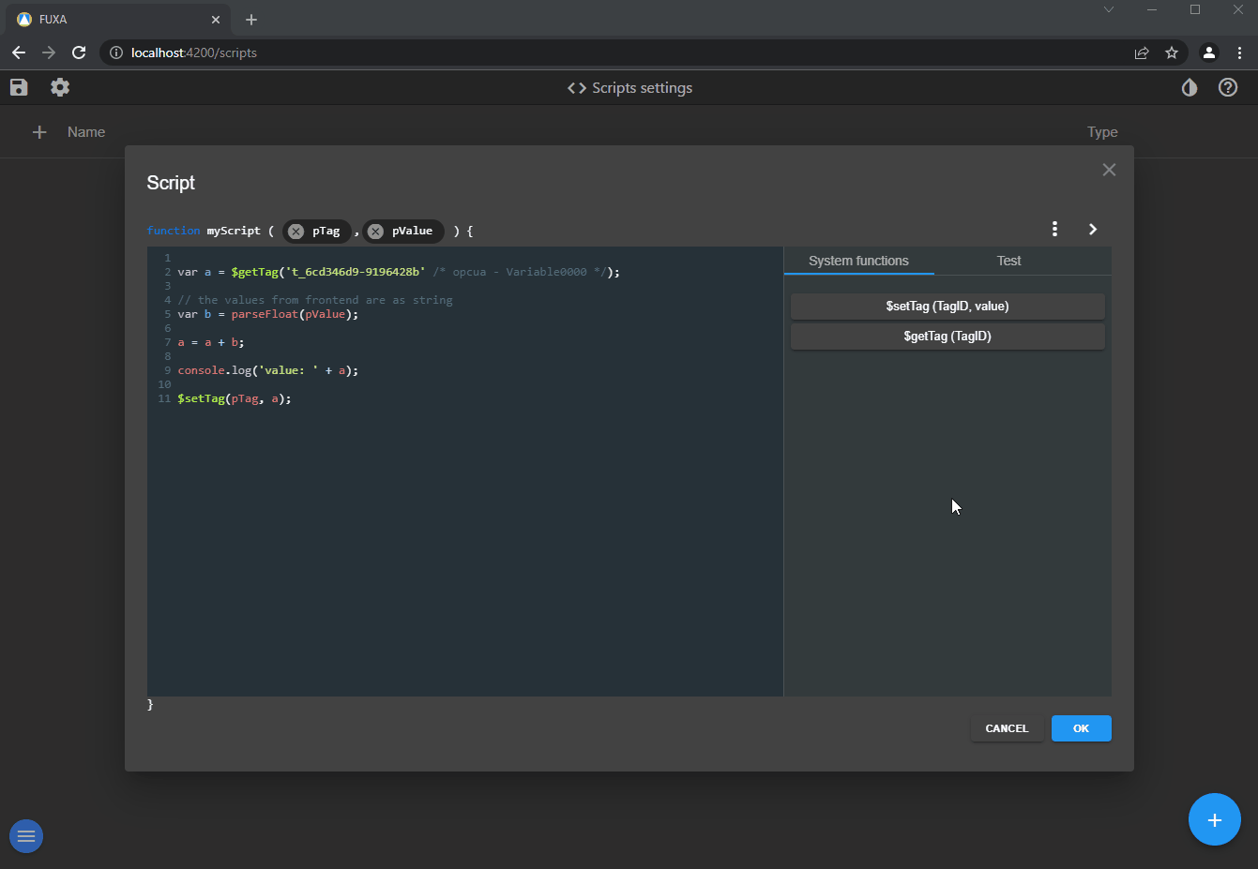Insert the $setTag (TagID, value) function

click(x=947, y=307)
